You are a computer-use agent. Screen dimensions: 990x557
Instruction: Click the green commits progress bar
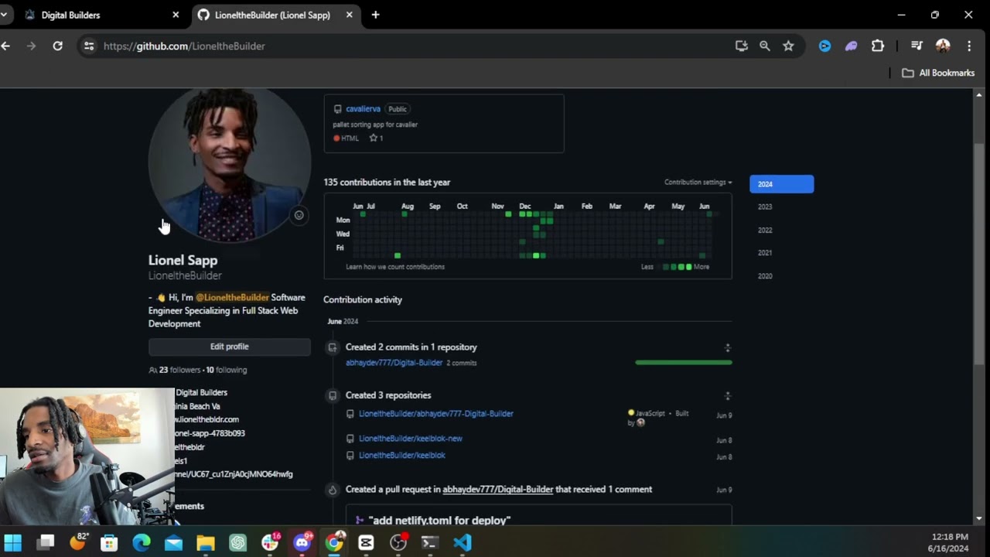(x=684, y=362)
